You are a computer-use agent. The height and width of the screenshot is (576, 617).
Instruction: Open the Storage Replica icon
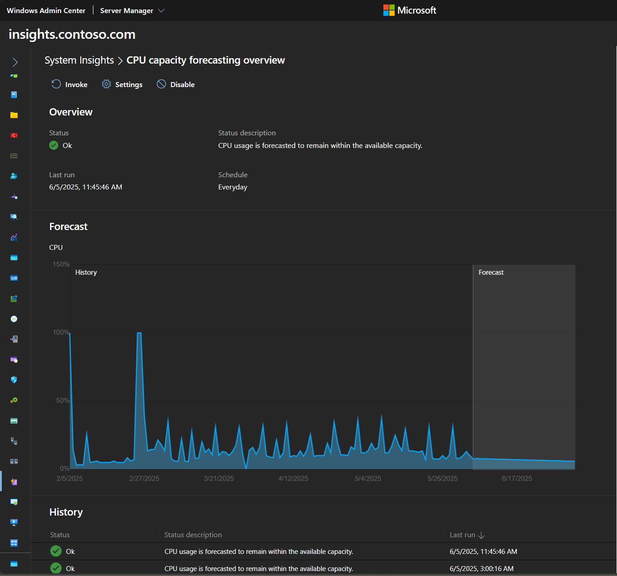[x=14, y=461]
